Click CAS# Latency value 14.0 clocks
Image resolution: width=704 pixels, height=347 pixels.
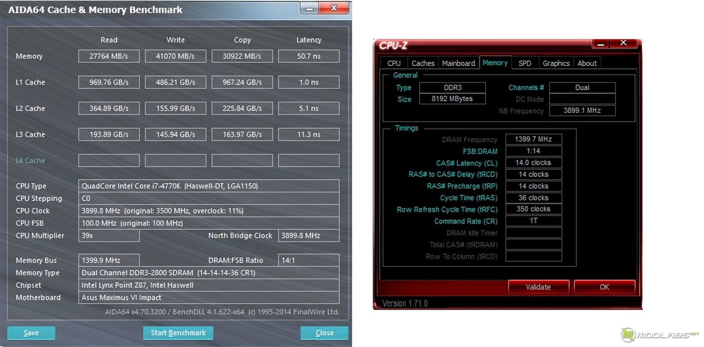point(533,163)
